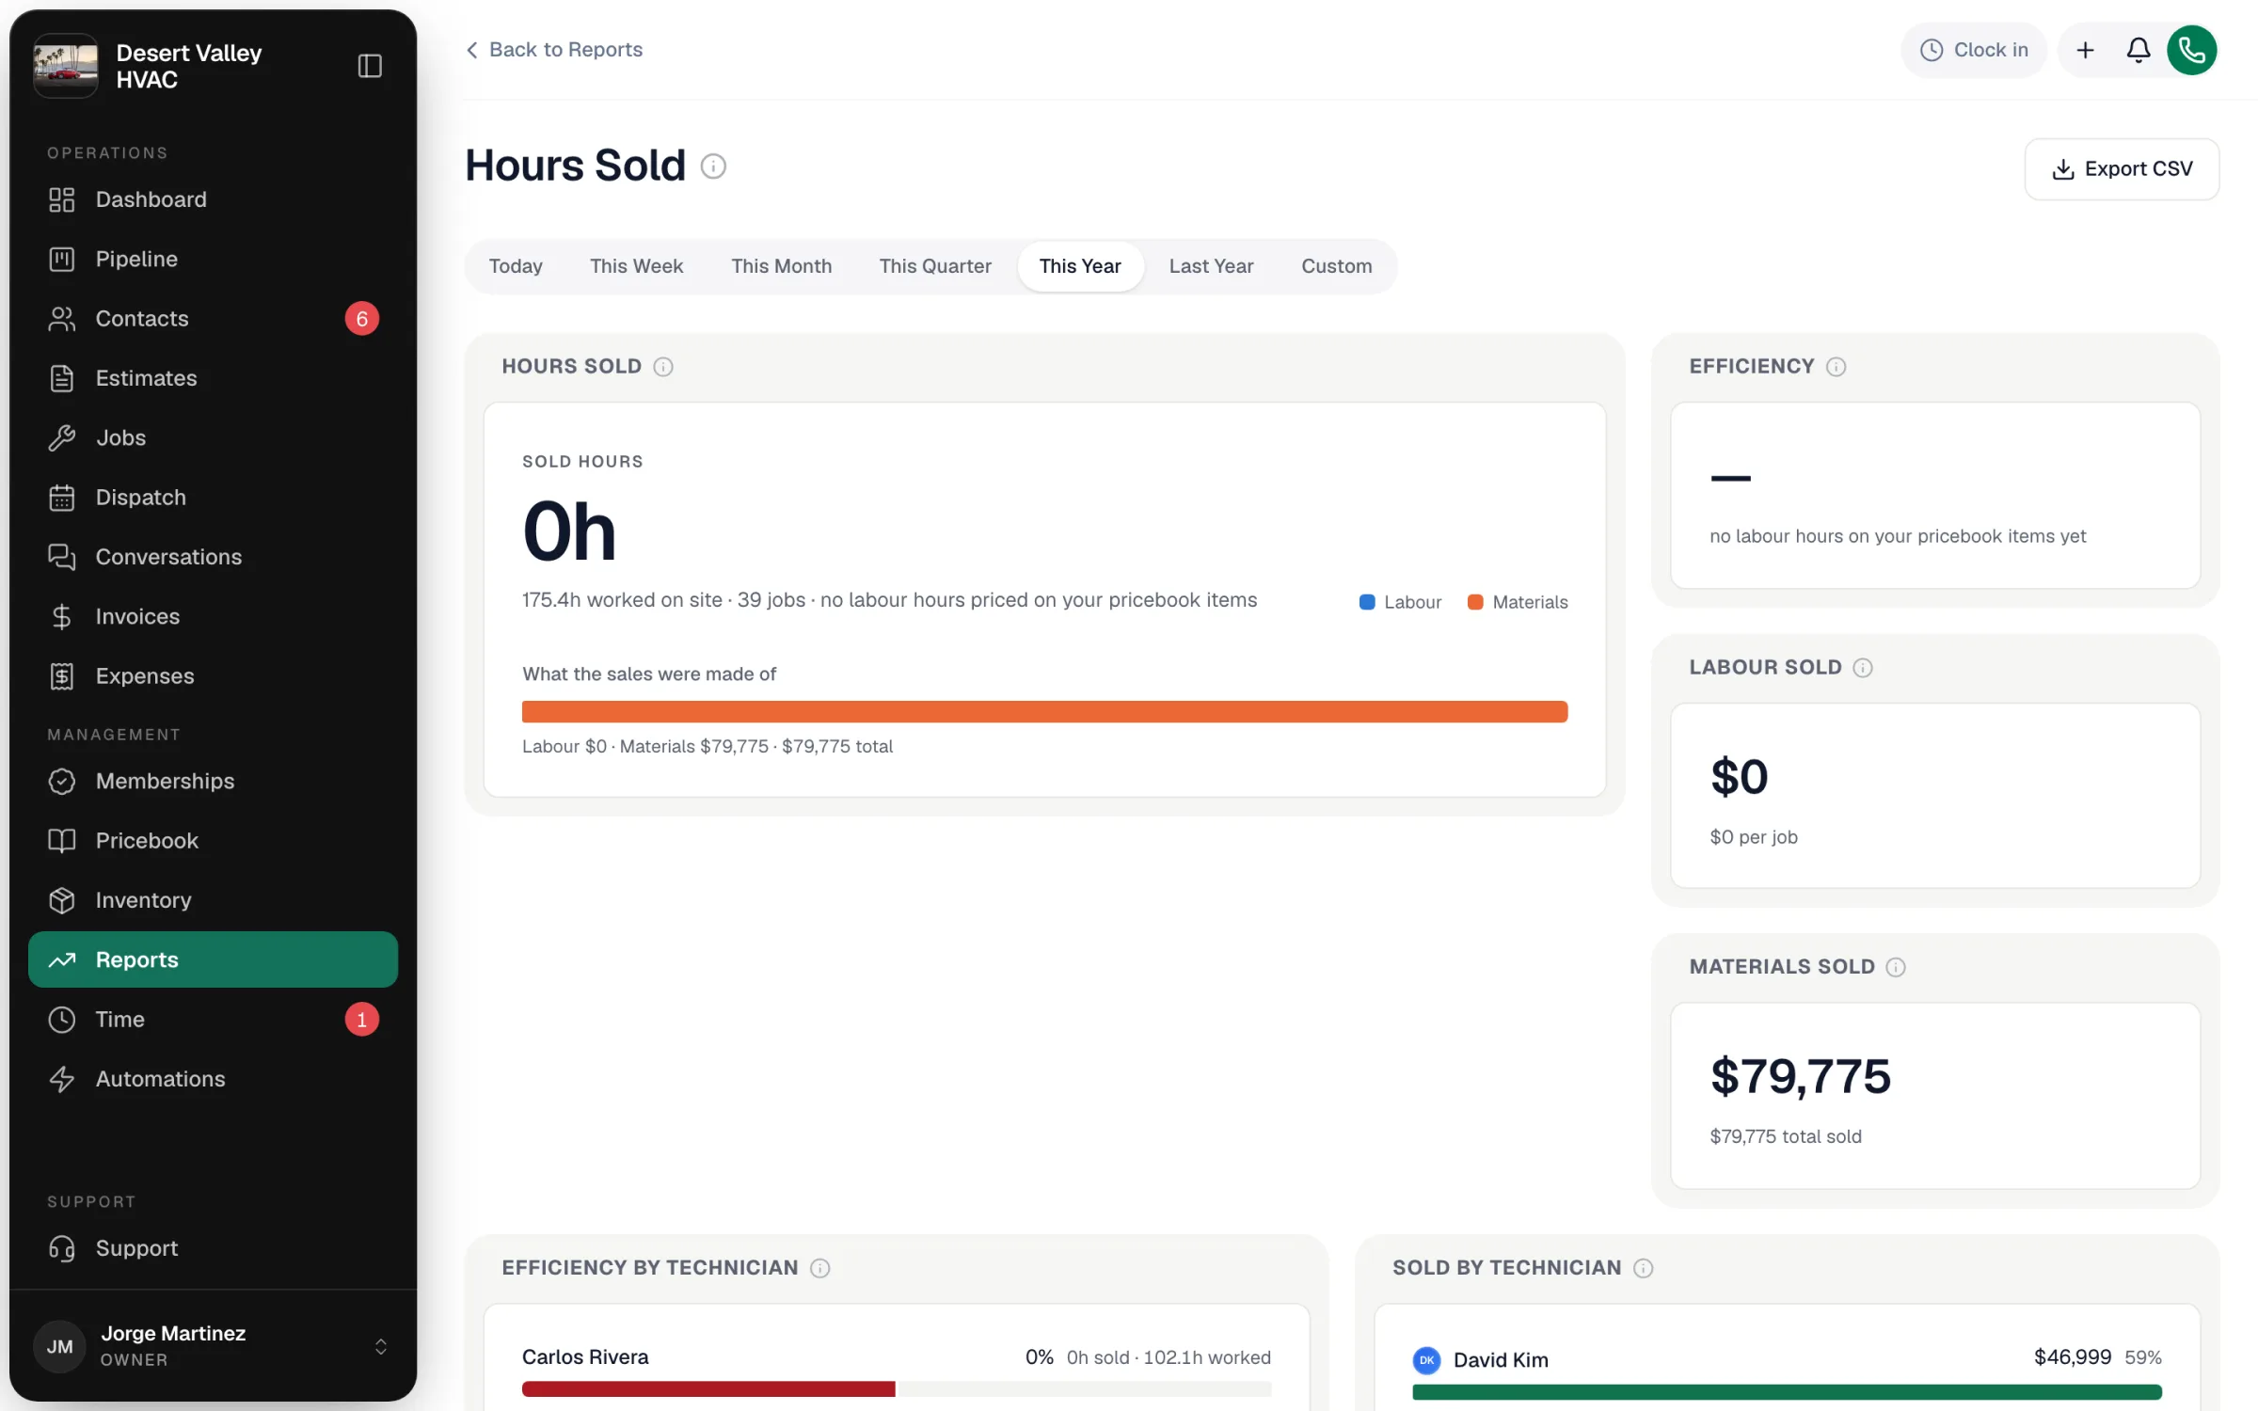Click info icon beside MATERIALS SOLD
2258x1411 pixels.
click(x=1896, y=967)
